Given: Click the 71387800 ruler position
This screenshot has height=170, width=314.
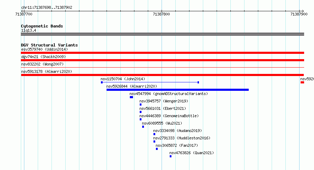Looking at the screenshot, I should point(161,14).
